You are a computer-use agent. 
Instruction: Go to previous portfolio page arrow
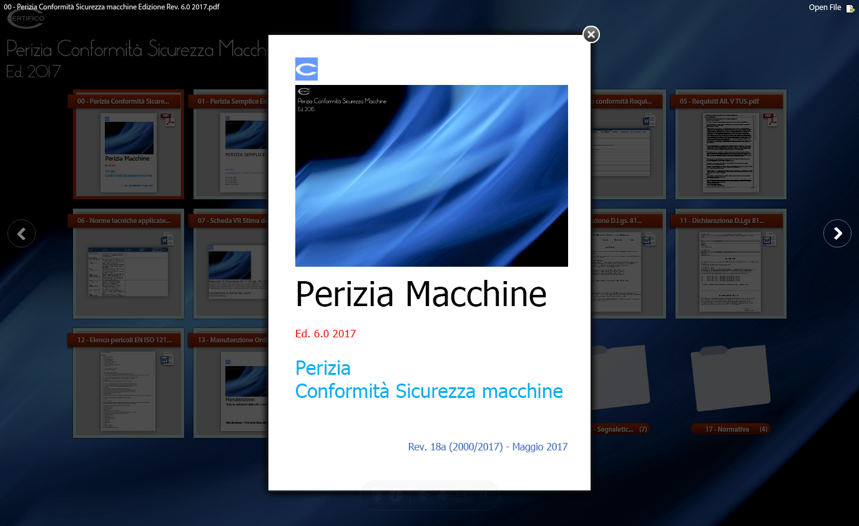[x=21, y=234]
